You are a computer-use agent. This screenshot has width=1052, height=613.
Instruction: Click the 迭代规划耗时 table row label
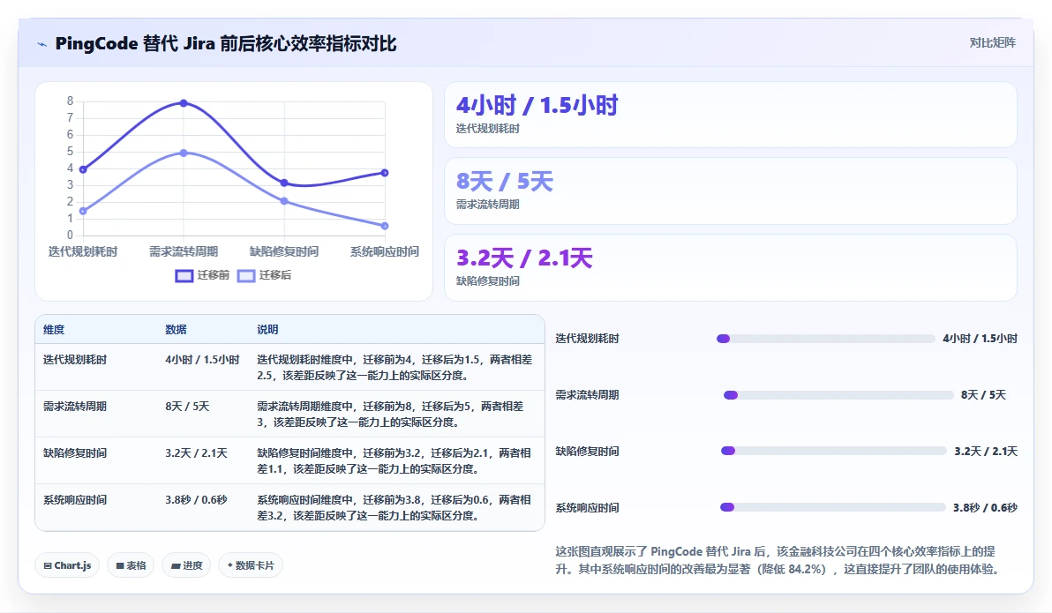tap(74, 360)
